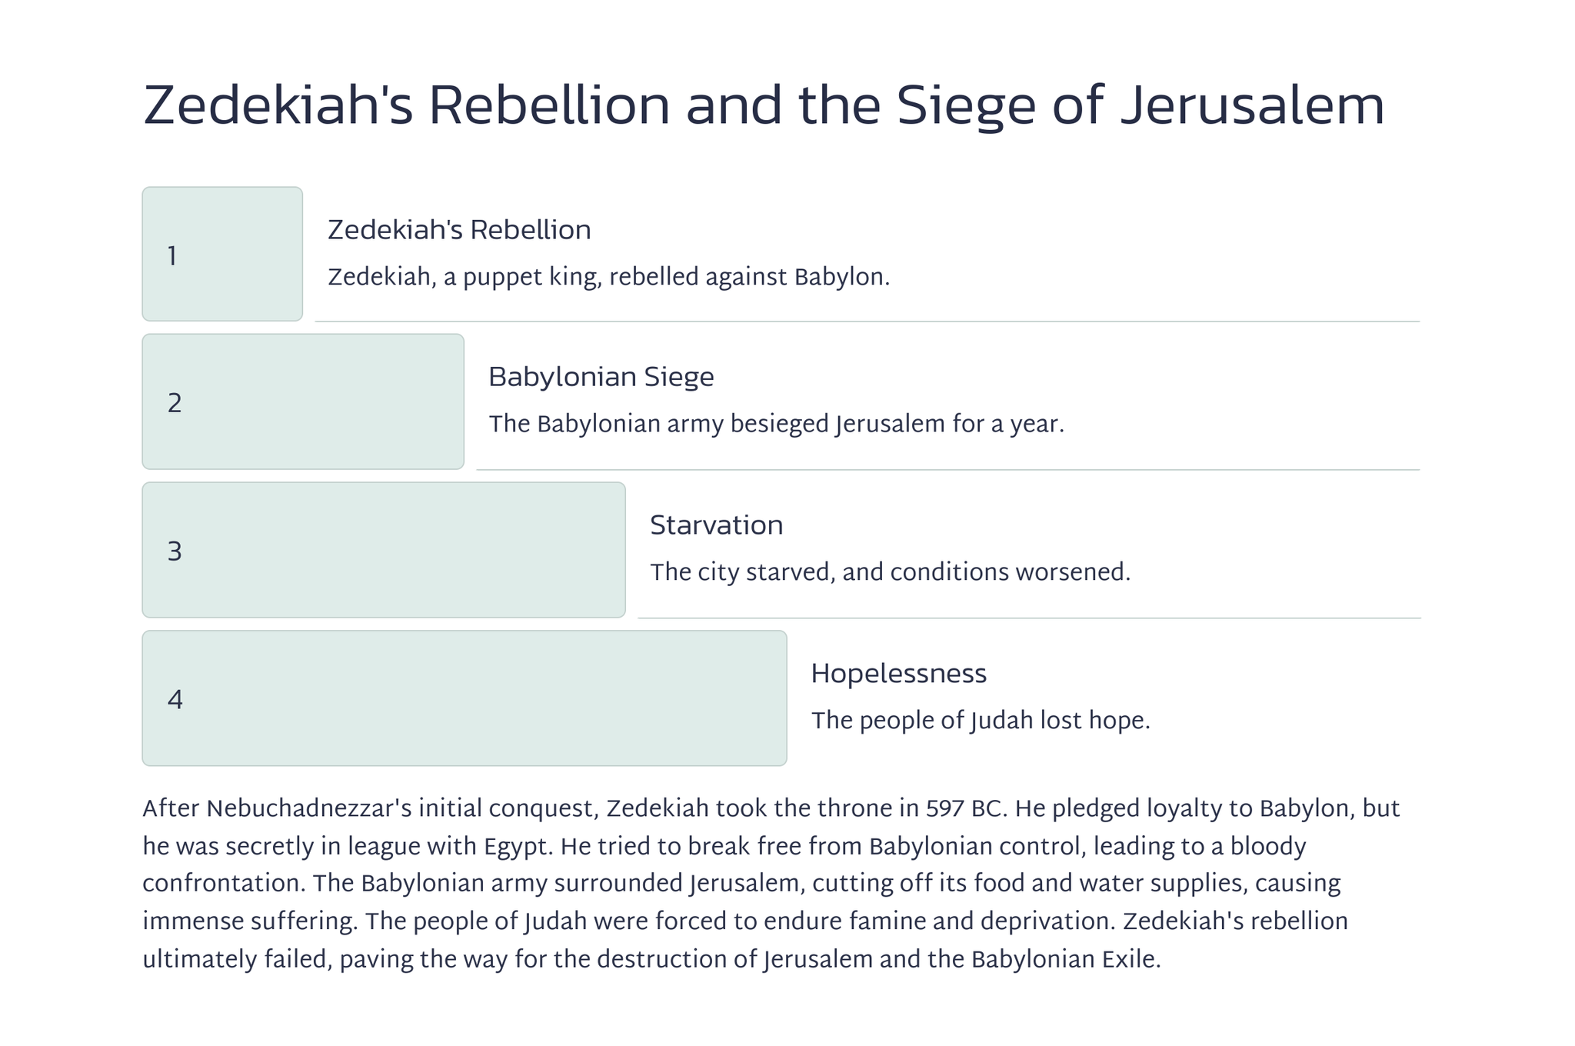Image resolution: width=1575 pixels, height=1046 pixels.
Task: Select the shaded box numbered 2
Action: point(303,401)
